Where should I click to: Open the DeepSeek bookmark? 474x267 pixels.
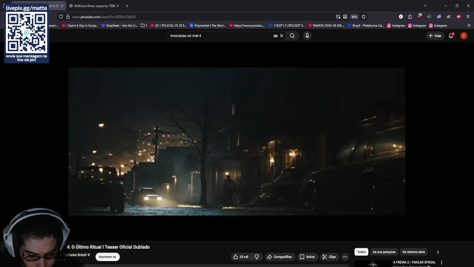(x=119, y=26)
